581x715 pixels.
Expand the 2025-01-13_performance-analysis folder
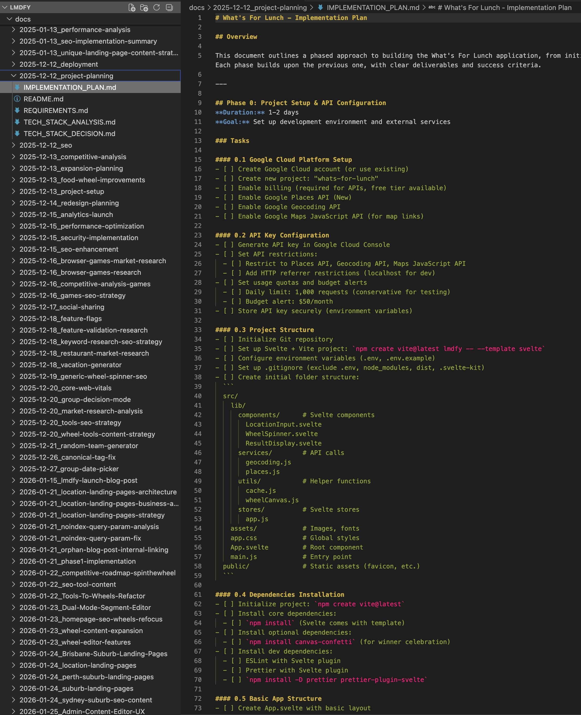point(14,29)
